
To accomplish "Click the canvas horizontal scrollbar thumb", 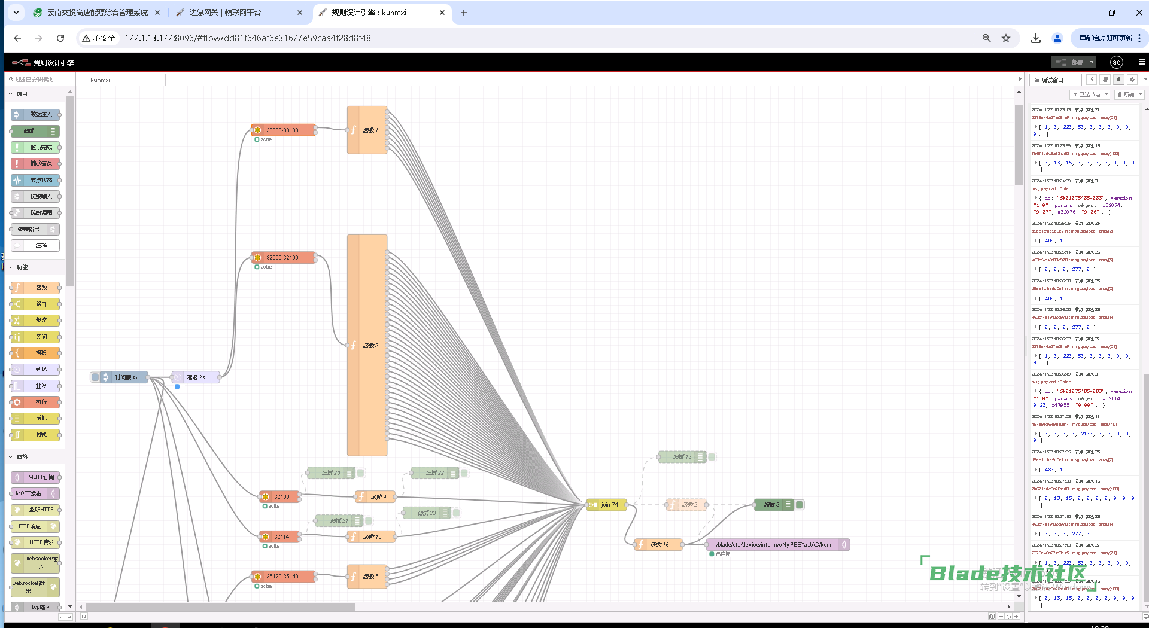I will [220, 607].
